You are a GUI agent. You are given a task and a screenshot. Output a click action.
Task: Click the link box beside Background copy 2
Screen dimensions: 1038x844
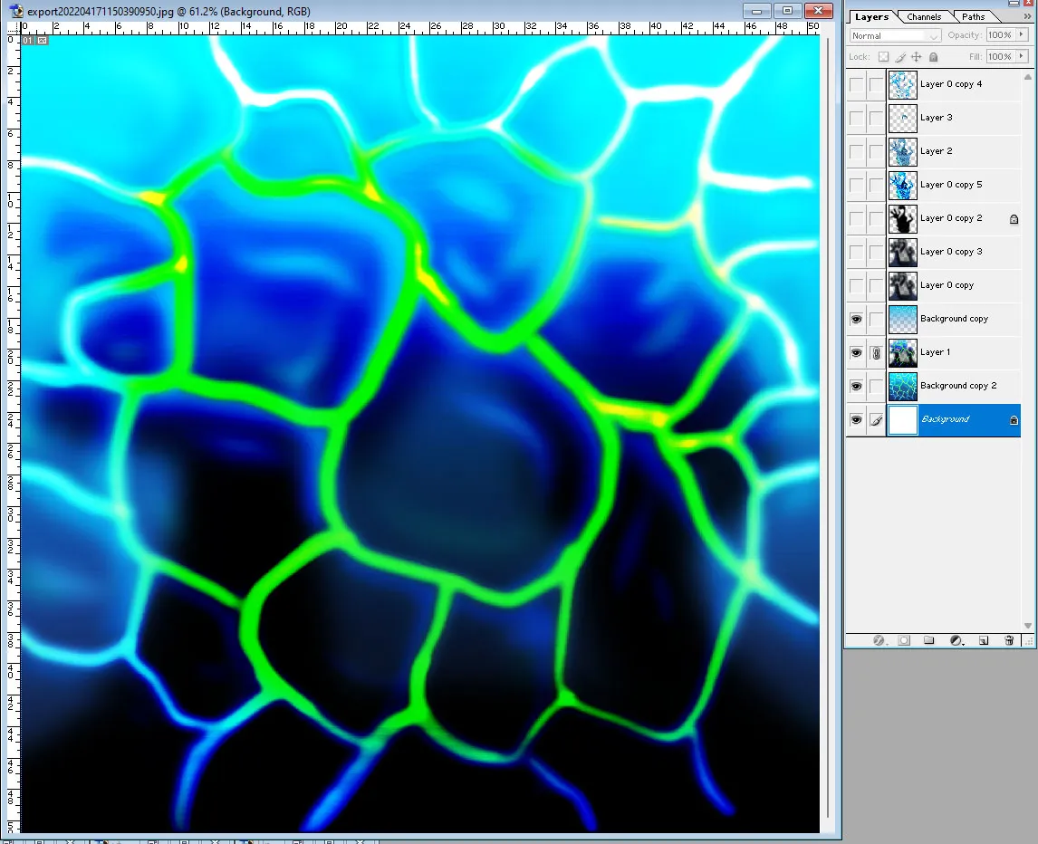[x=876, y=386]
